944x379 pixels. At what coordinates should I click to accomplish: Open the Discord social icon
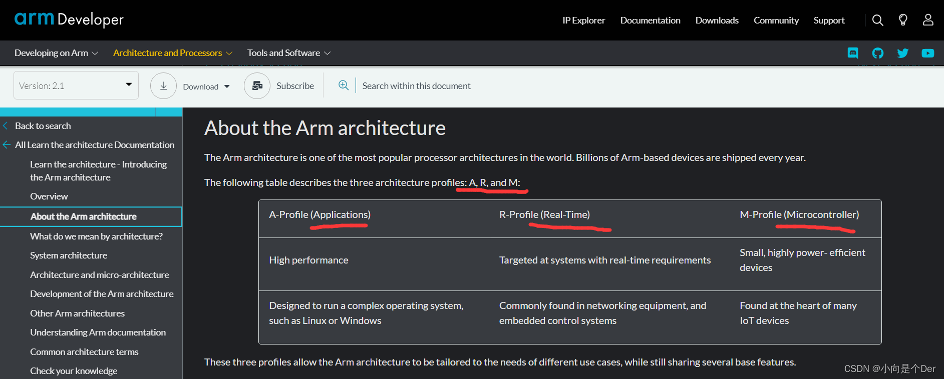pos(853,52)
